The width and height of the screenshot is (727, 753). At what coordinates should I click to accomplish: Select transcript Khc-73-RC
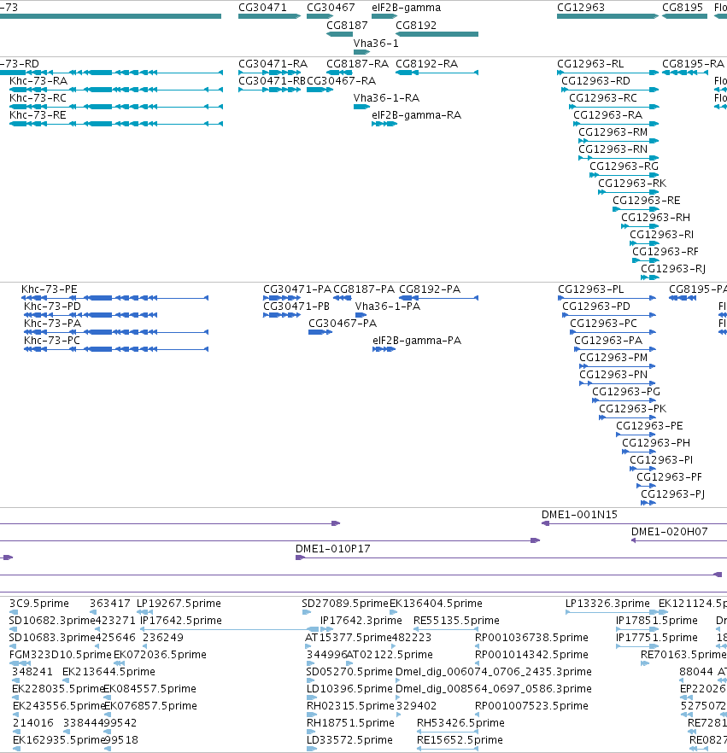[x=38, y=98]
